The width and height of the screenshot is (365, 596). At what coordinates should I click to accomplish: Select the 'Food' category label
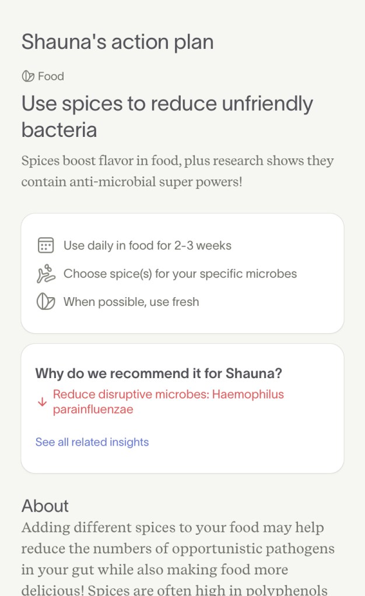pyautogui.click(x=51, y=76)
